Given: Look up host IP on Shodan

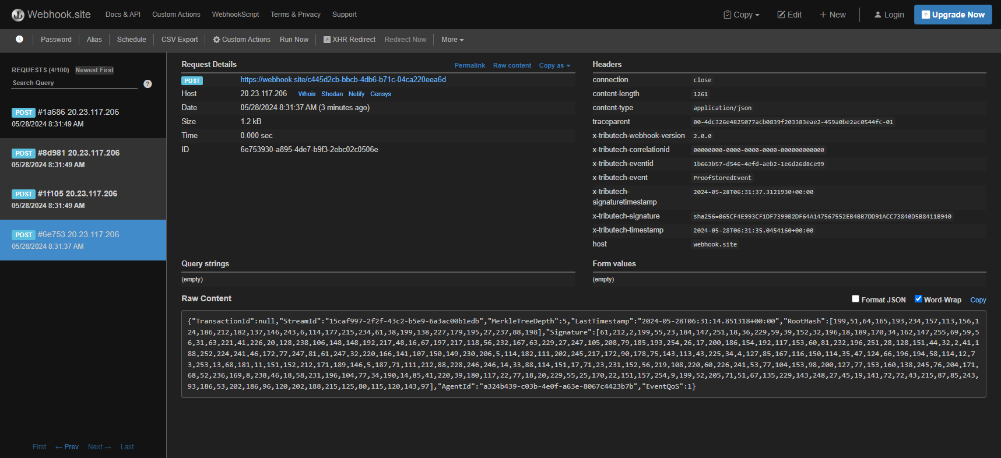Looking at the screenshot, I should pos(332,94).
